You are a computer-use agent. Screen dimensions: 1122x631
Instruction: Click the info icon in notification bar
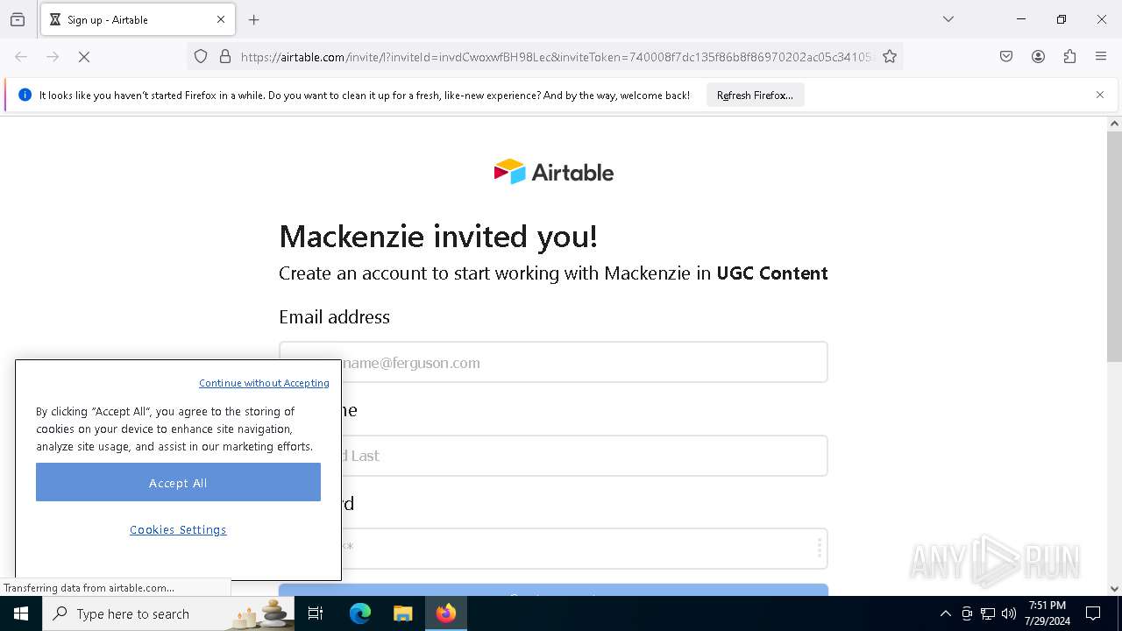tap(25, 95)
